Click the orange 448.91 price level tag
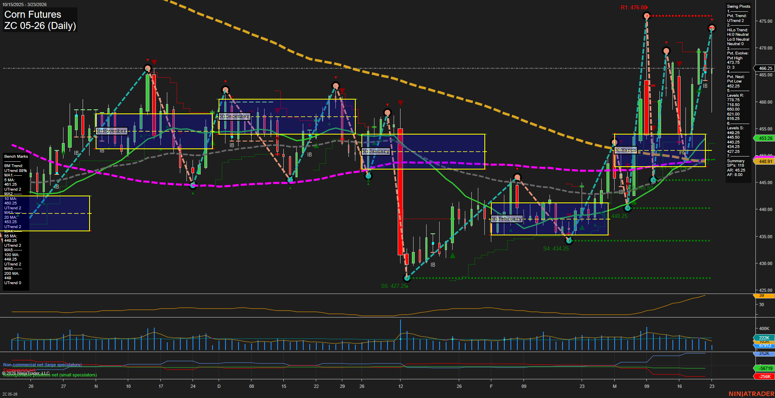 tap(765, 161)
